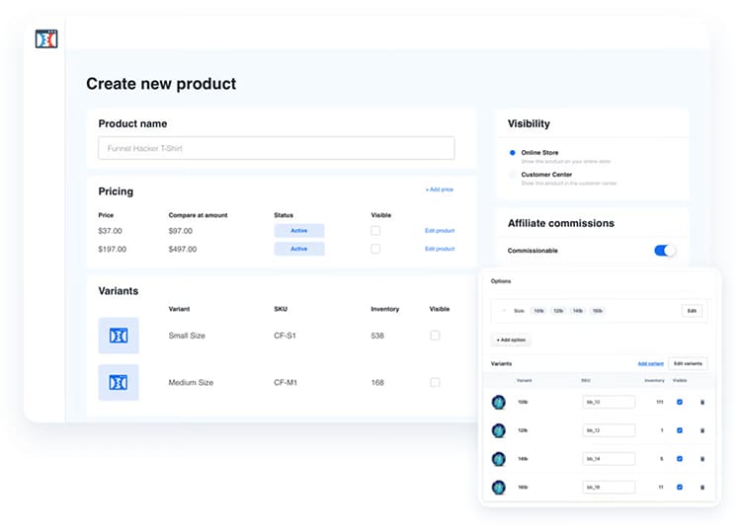Click the 10lb size option tag
741x529 pixels.
click(x=538, y=311)
